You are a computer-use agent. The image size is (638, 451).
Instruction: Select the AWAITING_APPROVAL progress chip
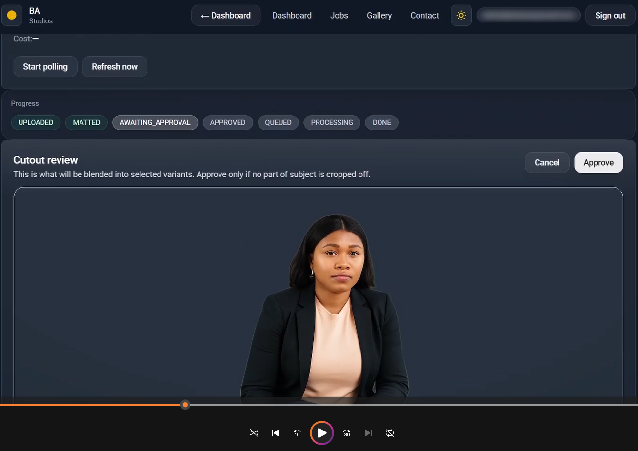tap(155, 122)
